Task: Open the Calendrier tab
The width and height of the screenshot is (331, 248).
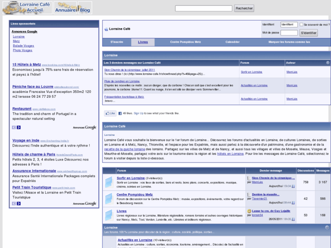Action: click(232, 42)
